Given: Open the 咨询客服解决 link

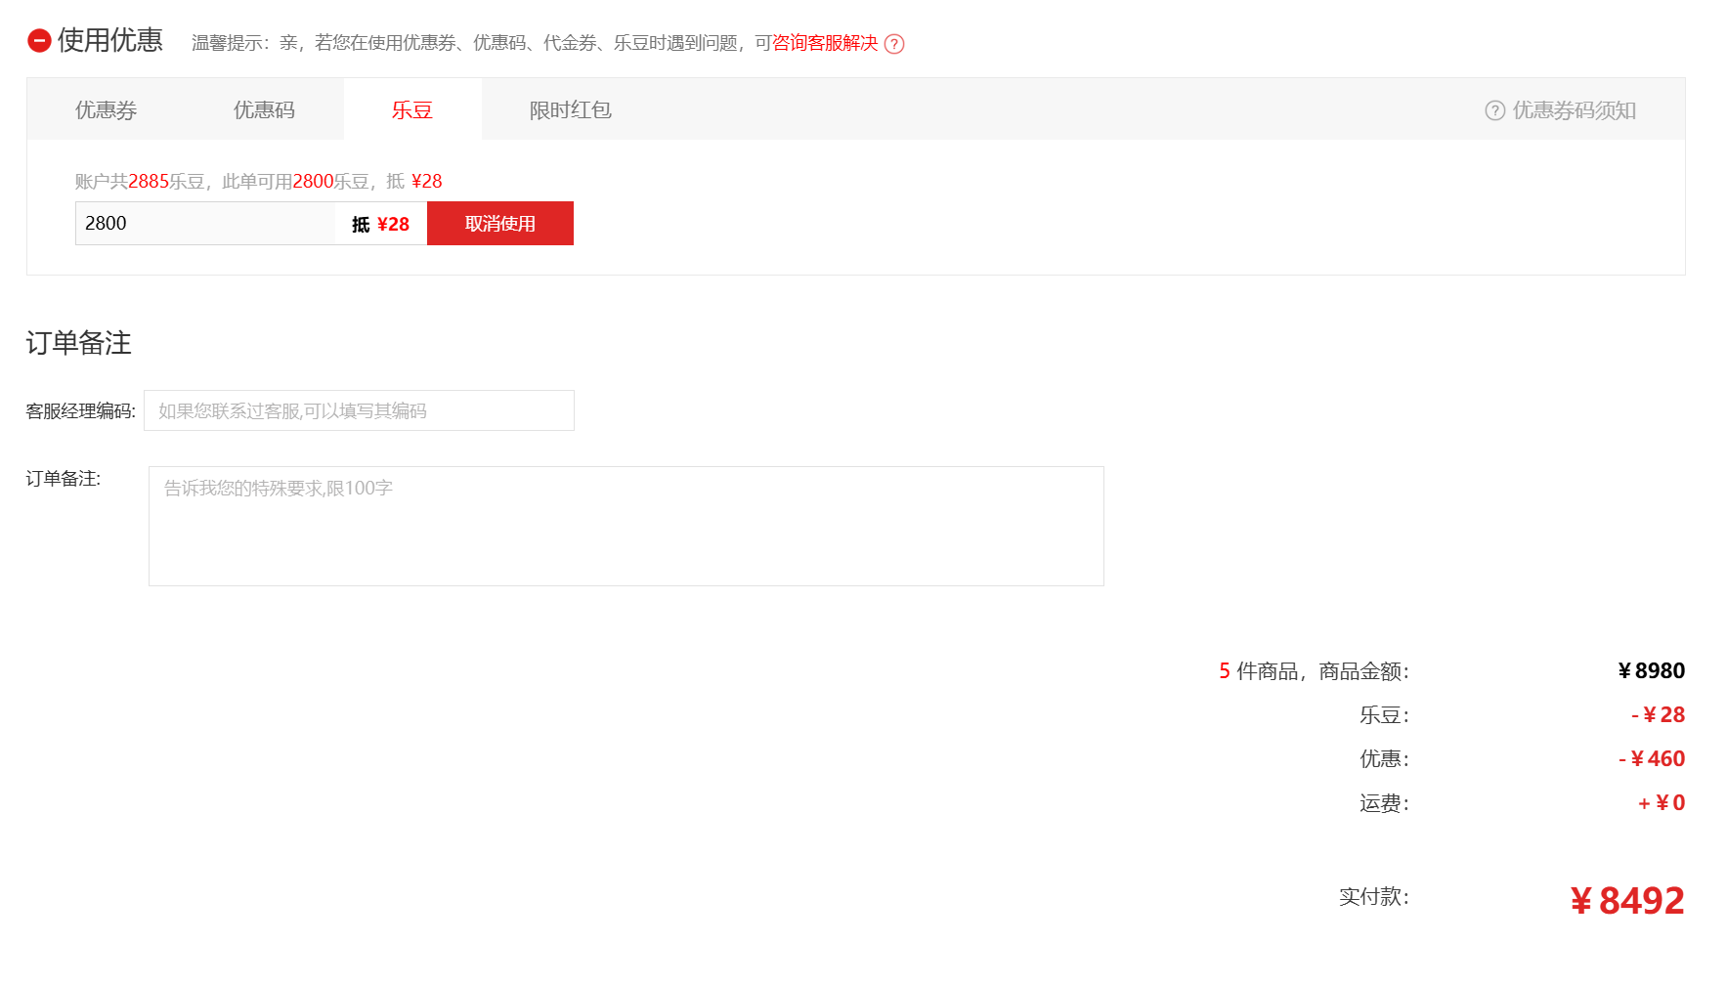Looking at the screenshot, I should 824,43.
